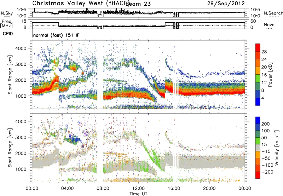The image size is (283, 196).
Task: Click the '60' Nave axis value
Action: 253,21
